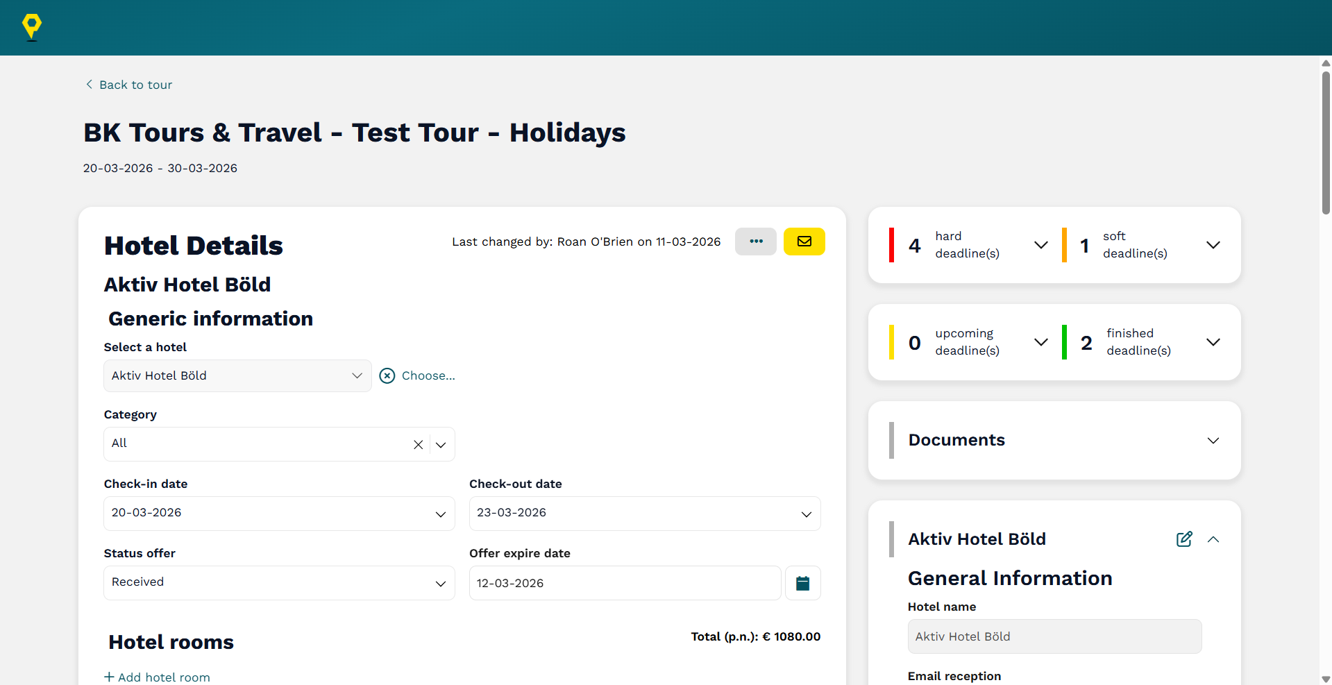Screen dimensions: 1332x685
Task: Click the 'Email reception' label
Action: [x=954, y=676]
